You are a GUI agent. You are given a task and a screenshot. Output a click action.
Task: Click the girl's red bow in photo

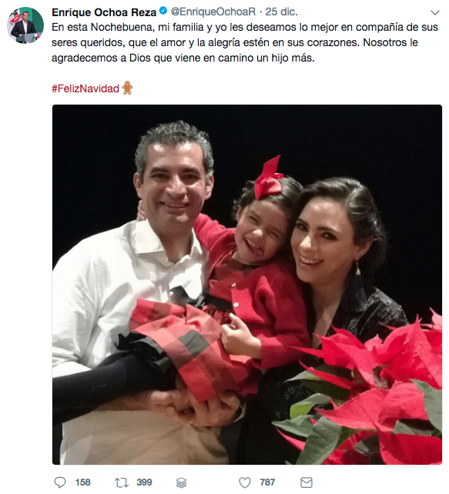tap(268, 178)
